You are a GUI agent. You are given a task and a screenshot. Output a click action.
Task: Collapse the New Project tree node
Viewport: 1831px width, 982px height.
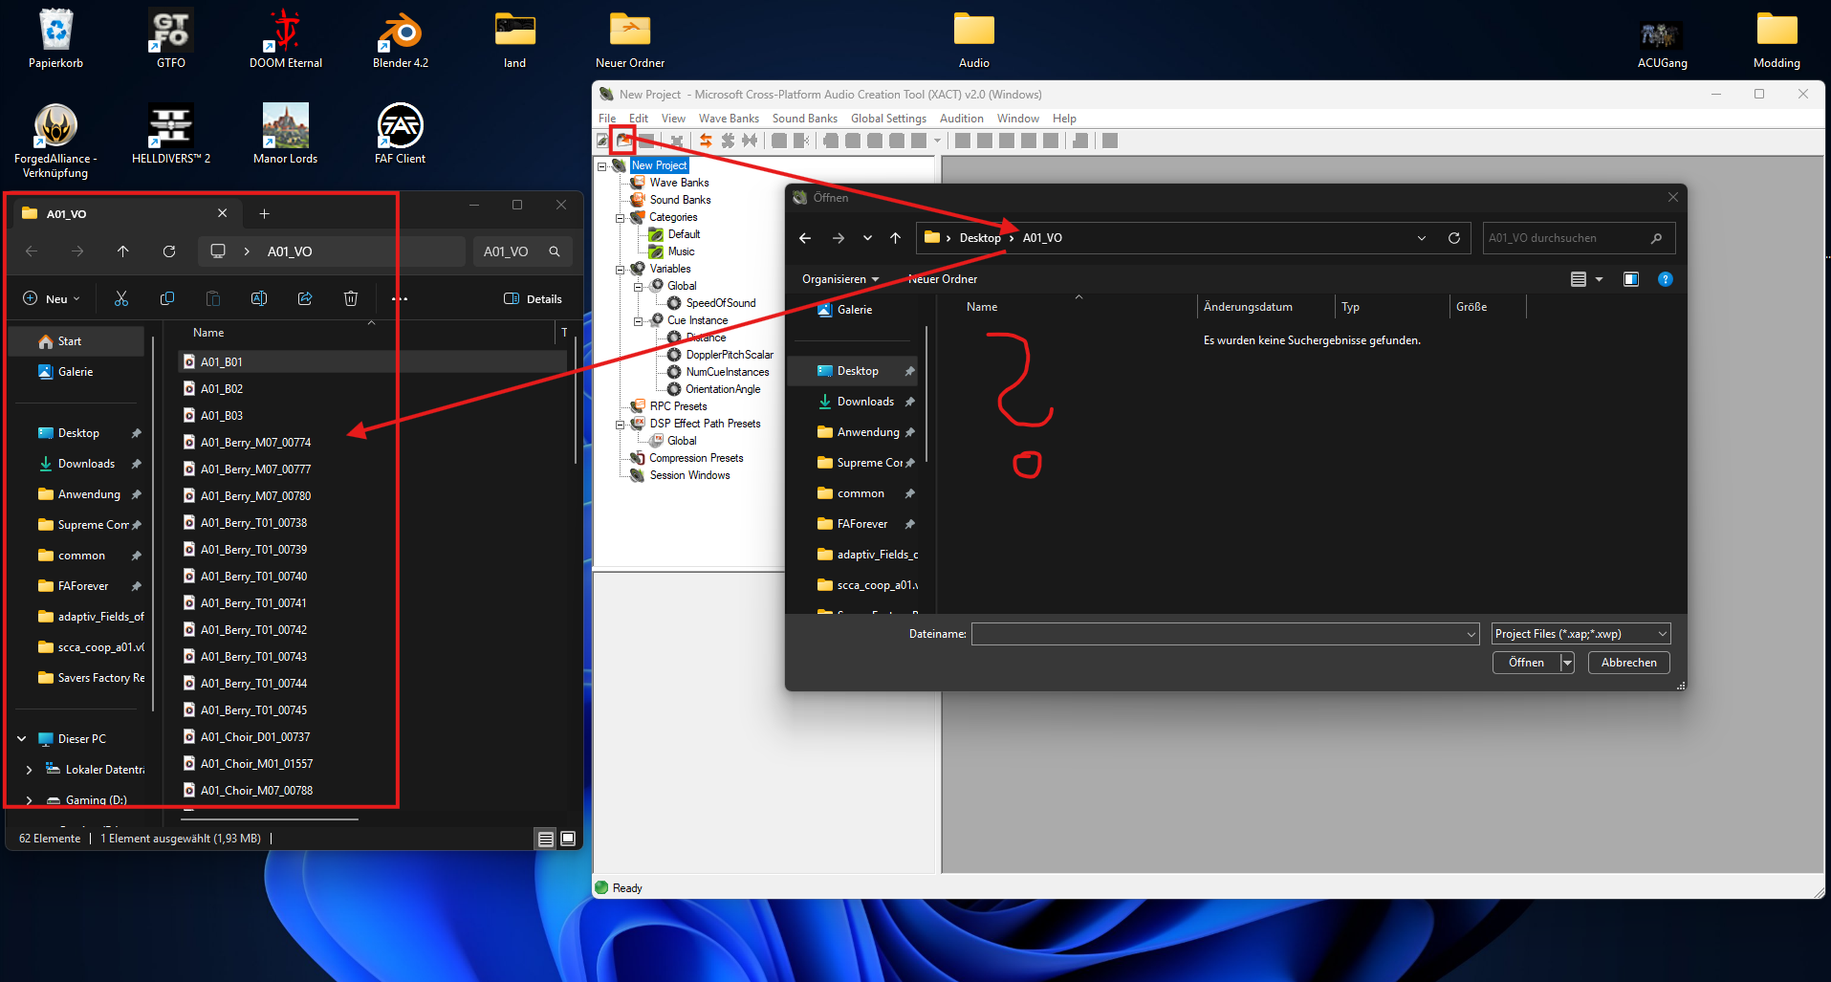click(602, 166)
